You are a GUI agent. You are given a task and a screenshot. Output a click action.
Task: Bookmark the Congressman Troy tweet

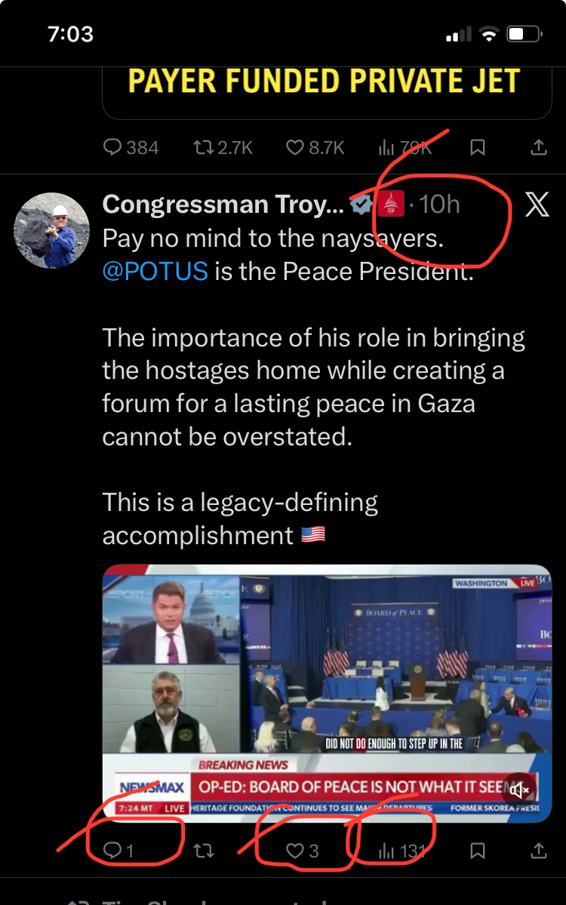pyautogui.click(x=477, y=851)
